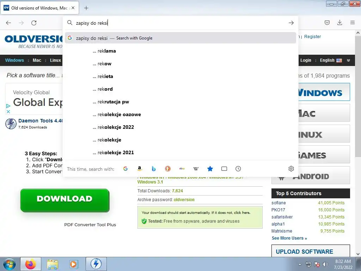Click the Login link in nav bar
The width and height of the screenshot is (361, 271).
[306, 60]
